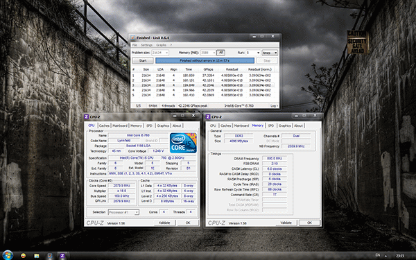
Task: Click the Bus Speed value 160.0 MHz
Action: coord(121,196)
